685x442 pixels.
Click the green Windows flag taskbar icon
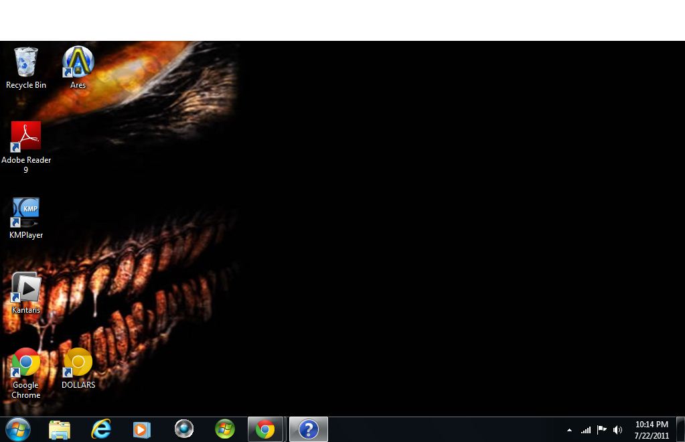click(225, 429)
